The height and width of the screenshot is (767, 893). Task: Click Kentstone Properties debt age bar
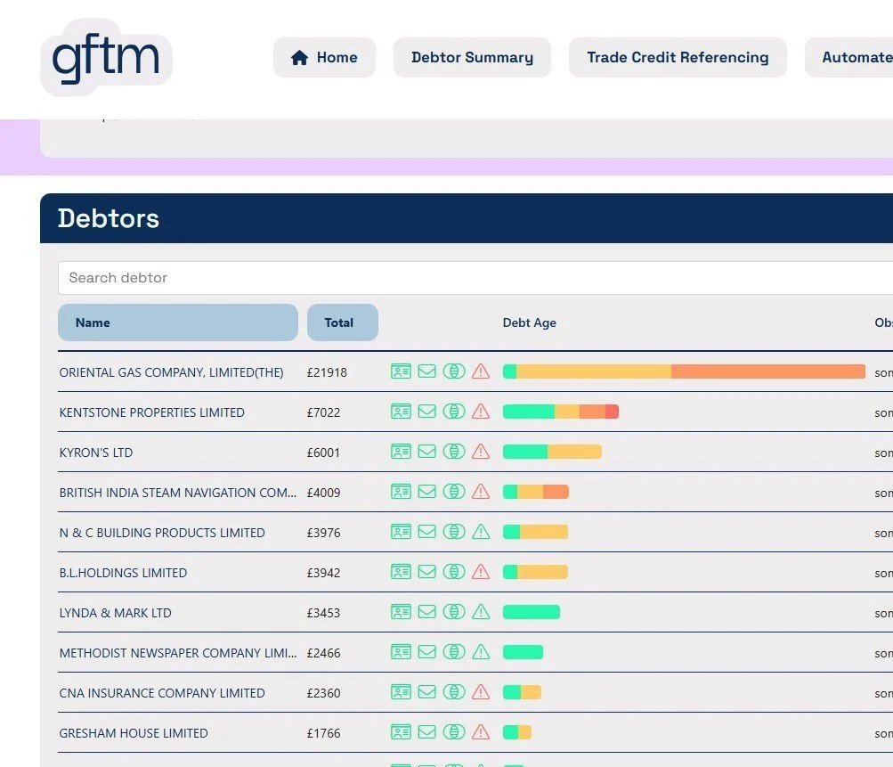[x=560, y=412]
